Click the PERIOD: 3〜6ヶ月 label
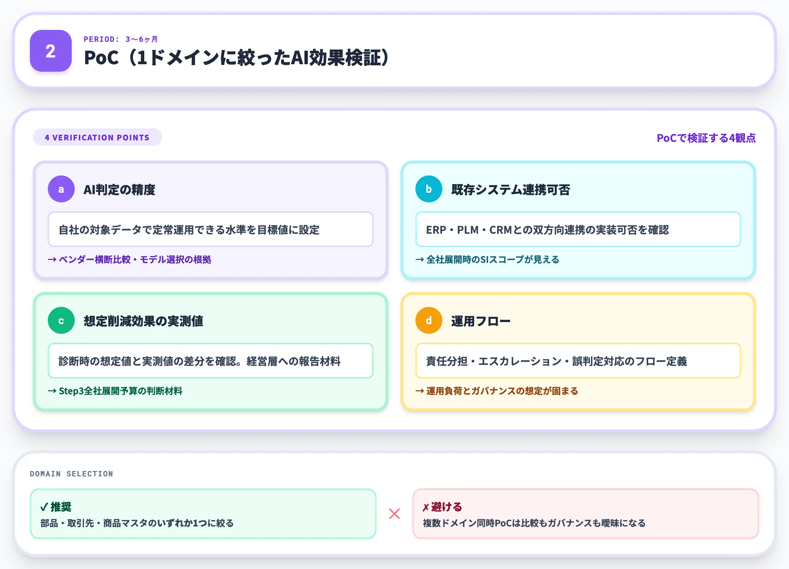The height and width of the screenshot is (569, 789). coord(121,39)
